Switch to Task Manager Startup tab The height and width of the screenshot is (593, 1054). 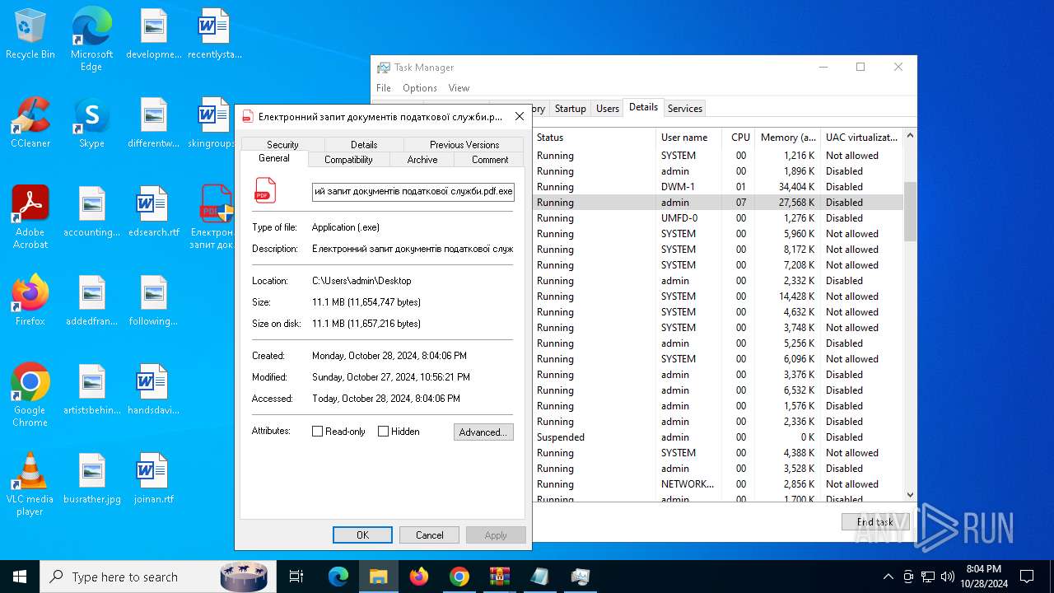570,108
